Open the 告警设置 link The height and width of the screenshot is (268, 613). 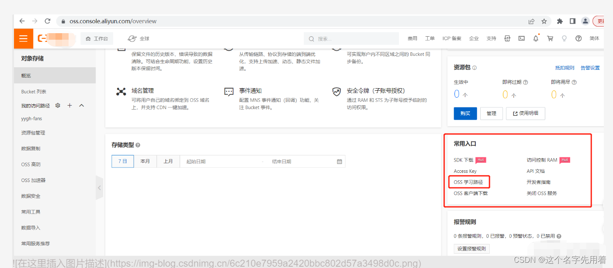590,68
